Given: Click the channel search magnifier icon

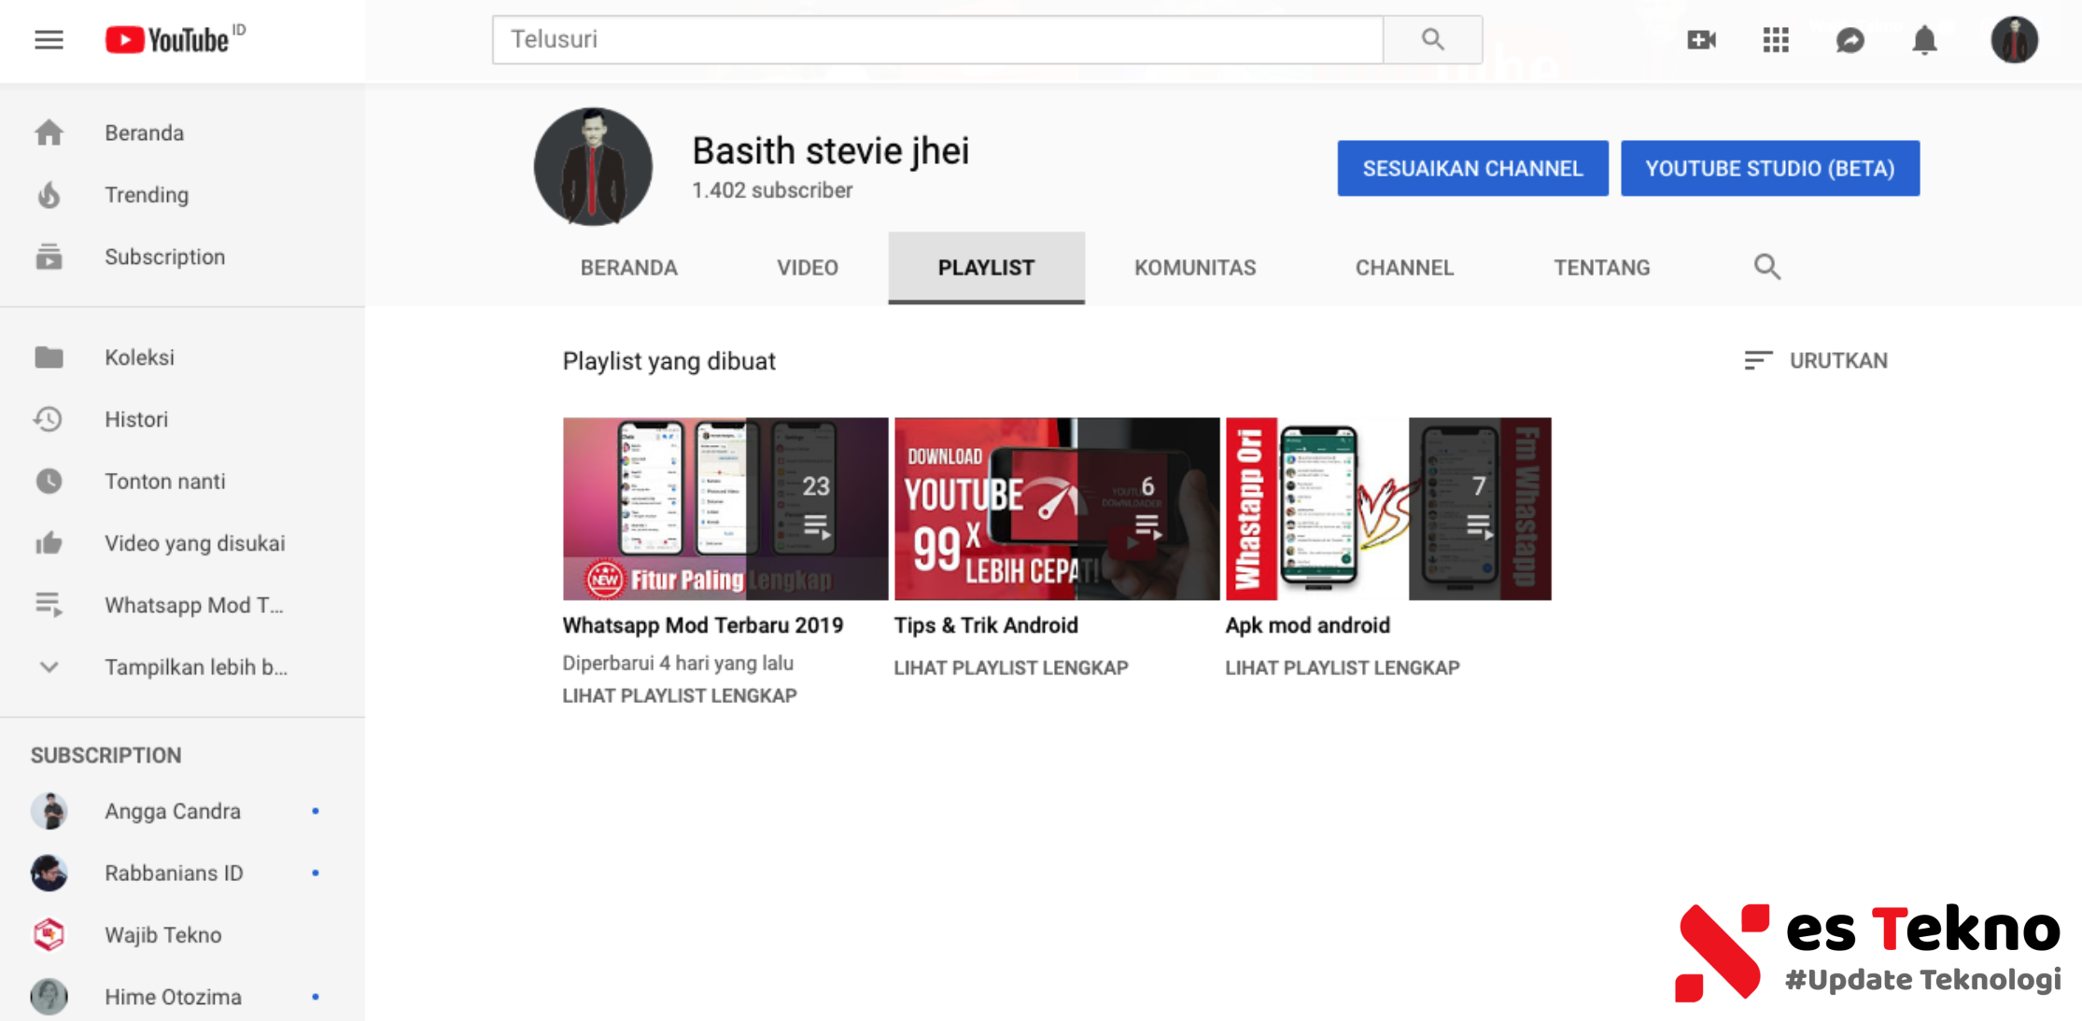Looking at the screenshot, I should click(x=1766, y=267).
